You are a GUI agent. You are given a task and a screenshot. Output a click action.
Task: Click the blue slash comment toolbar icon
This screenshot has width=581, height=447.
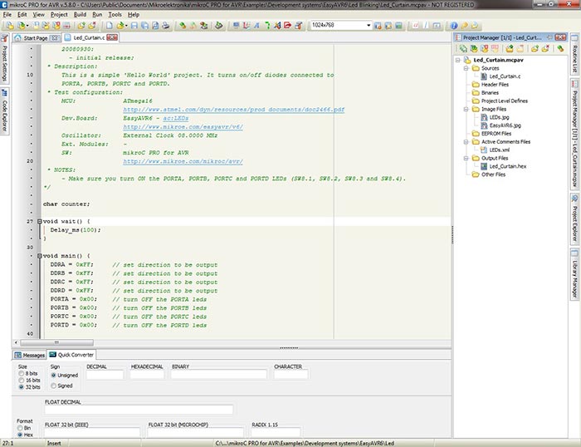coord(426,26)
